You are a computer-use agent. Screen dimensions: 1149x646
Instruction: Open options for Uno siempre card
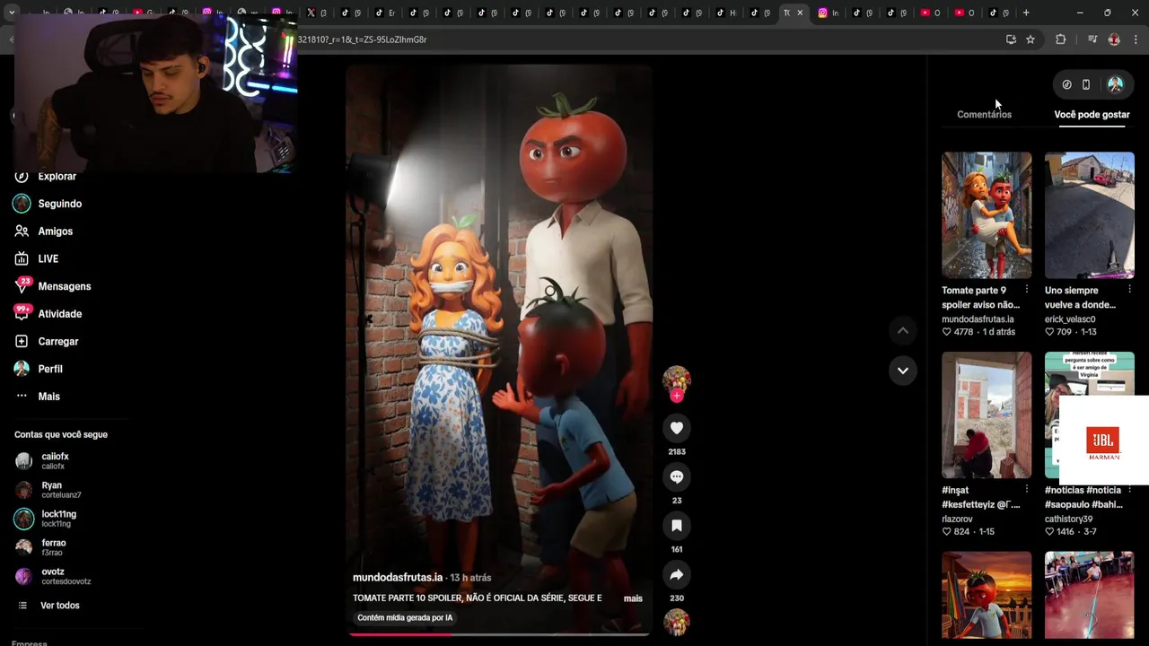click(1129, 290)
